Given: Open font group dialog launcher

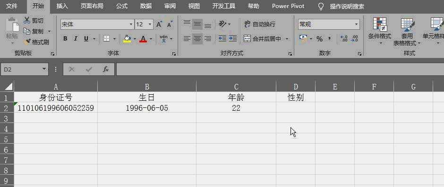Looking at the screenshot, I should [x=174, y=54].
